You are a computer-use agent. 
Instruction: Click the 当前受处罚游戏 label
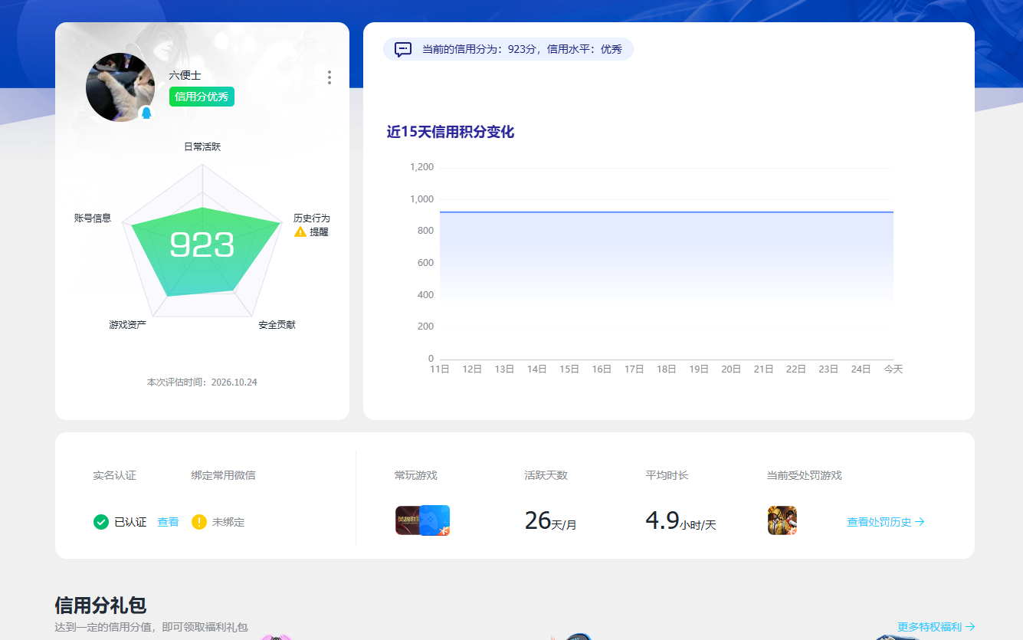pos(805,475)
